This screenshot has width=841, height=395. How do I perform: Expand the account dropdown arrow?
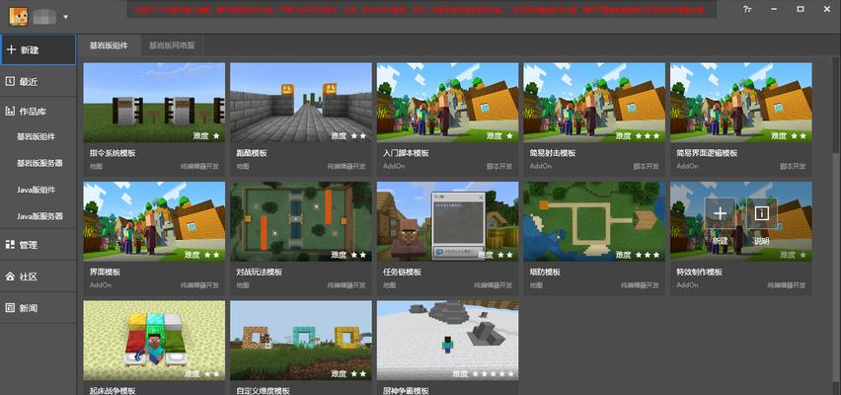tap(65, 17)
